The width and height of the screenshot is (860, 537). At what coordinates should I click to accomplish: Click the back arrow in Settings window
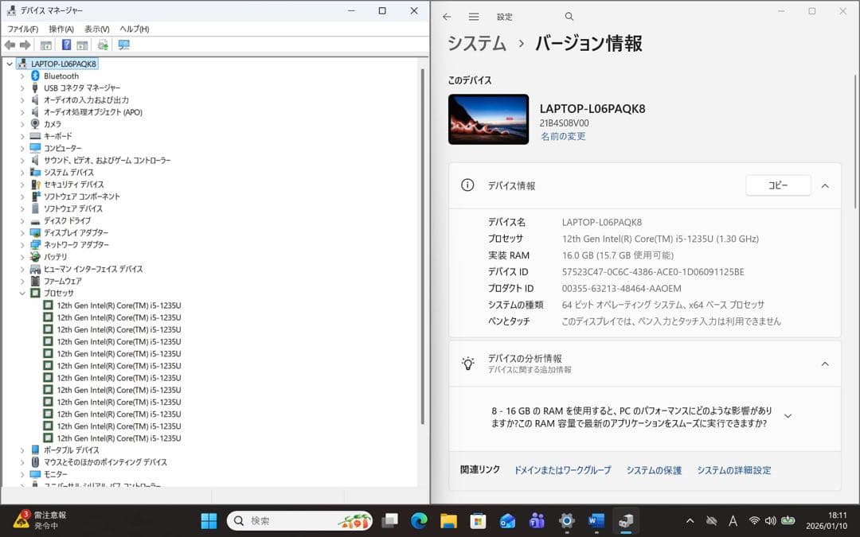(447, 16)
